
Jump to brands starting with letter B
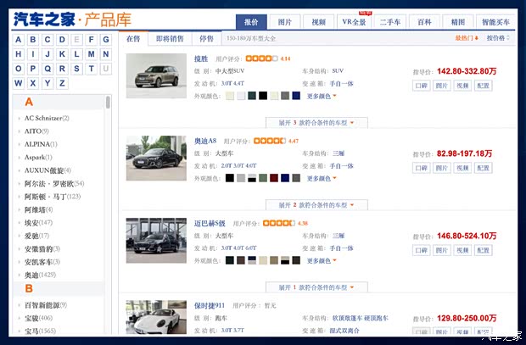pos(33,40)
